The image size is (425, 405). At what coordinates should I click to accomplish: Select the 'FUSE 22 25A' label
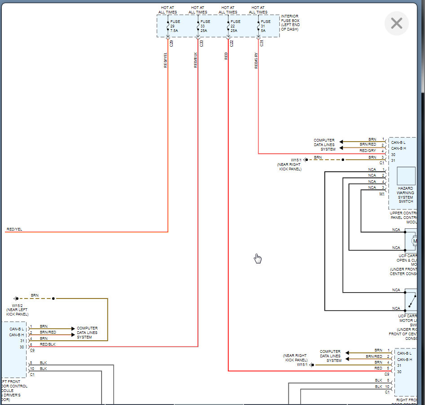tap(235, 26)
